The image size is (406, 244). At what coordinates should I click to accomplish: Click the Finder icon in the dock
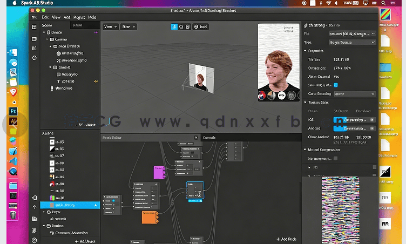click(x=13, y=53)
